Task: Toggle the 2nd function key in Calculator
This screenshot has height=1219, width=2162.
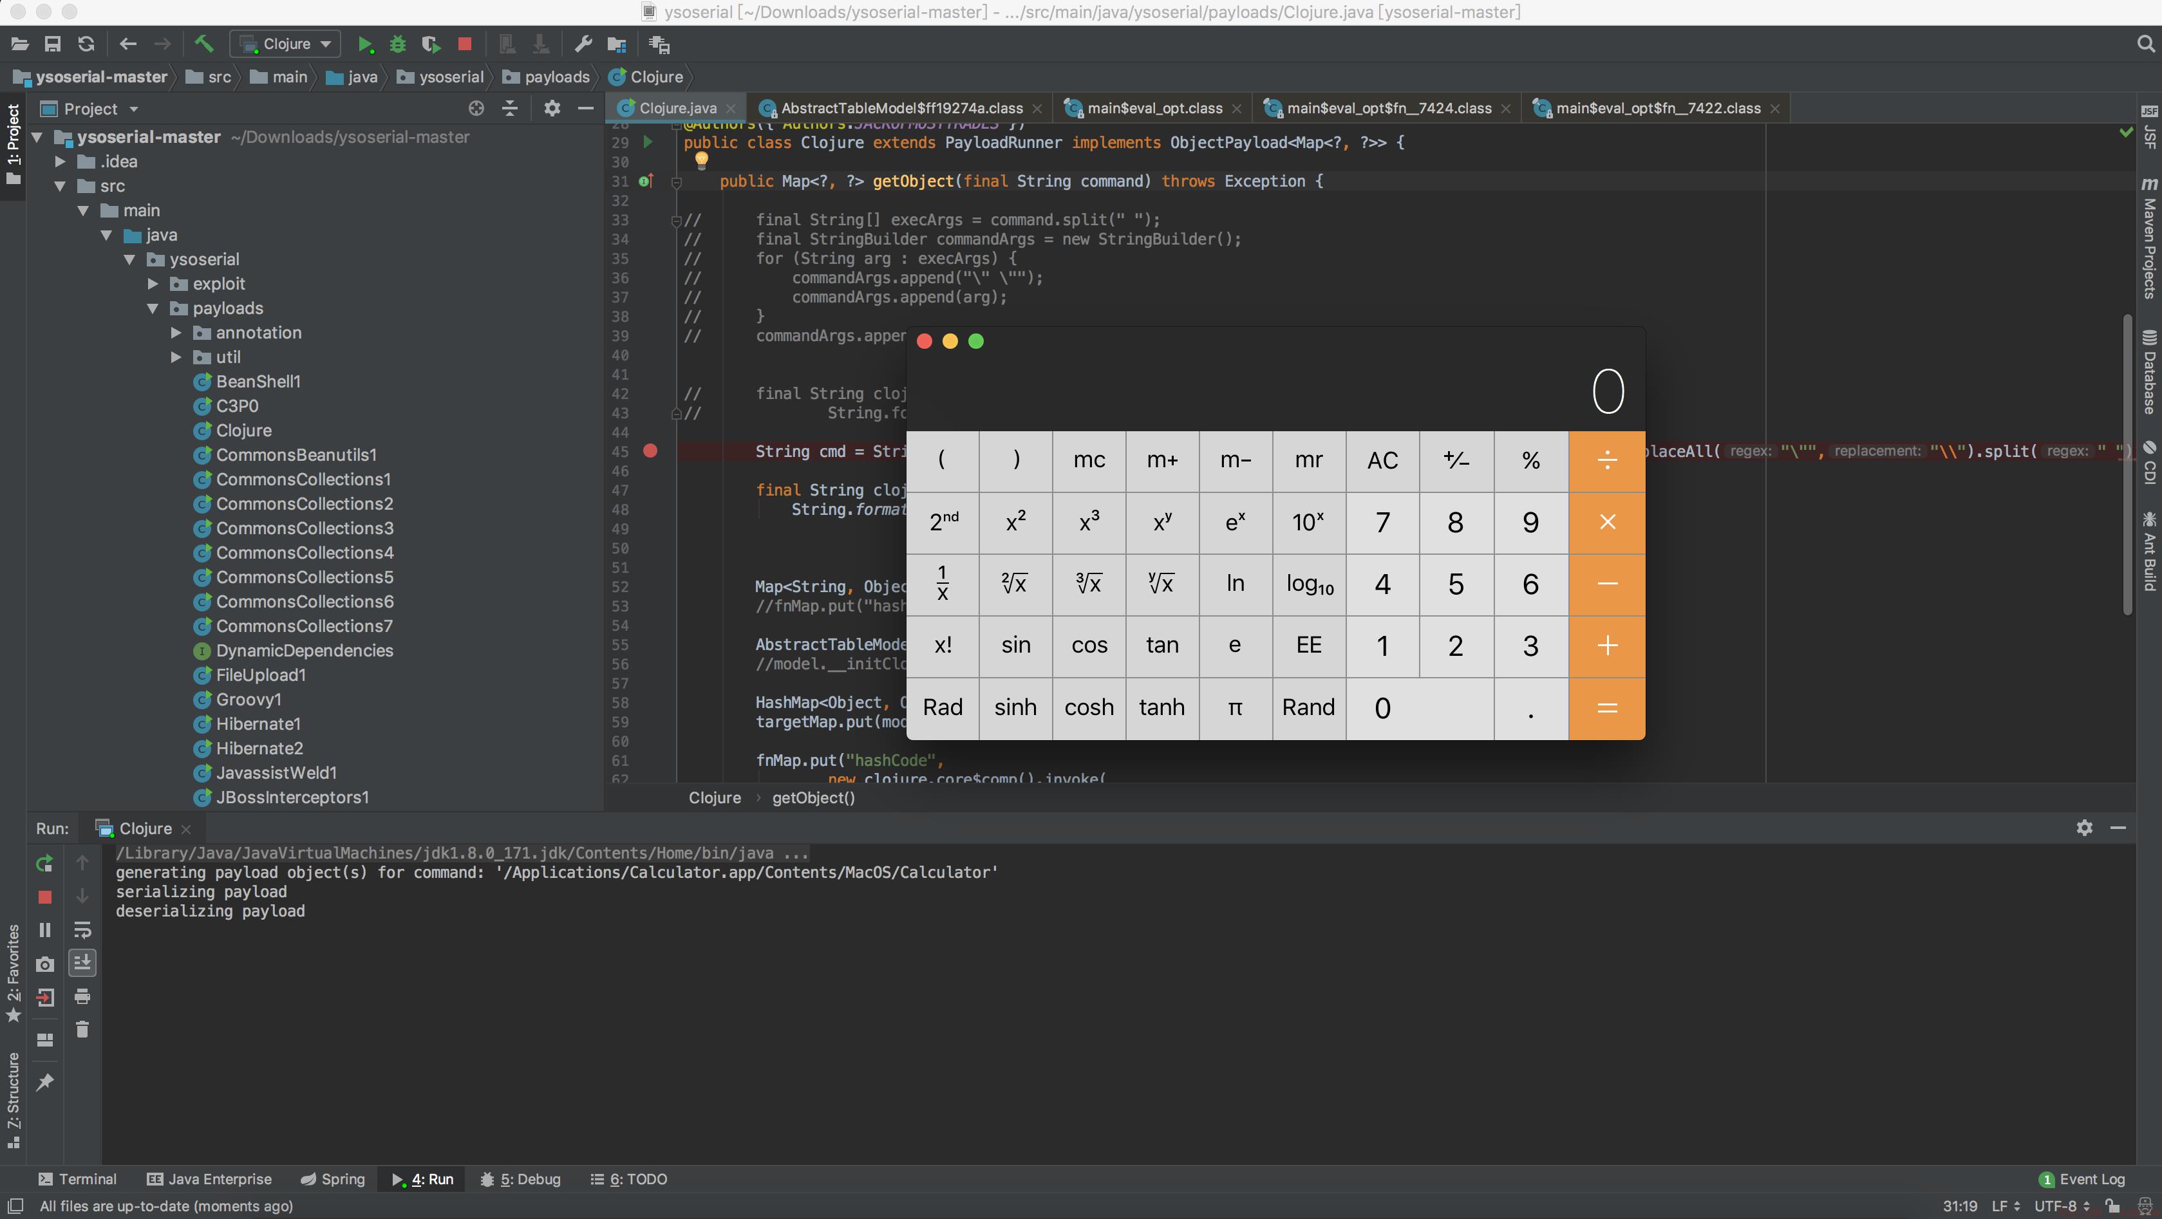Action: 943,522
